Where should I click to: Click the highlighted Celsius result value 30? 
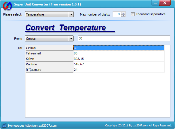coord(119,48)
